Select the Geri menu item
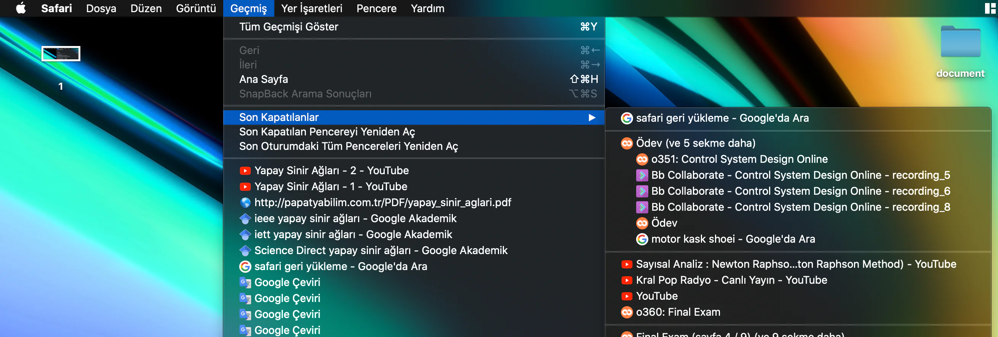Viewport: 998px width, 337px height. [x=414, y=50]
